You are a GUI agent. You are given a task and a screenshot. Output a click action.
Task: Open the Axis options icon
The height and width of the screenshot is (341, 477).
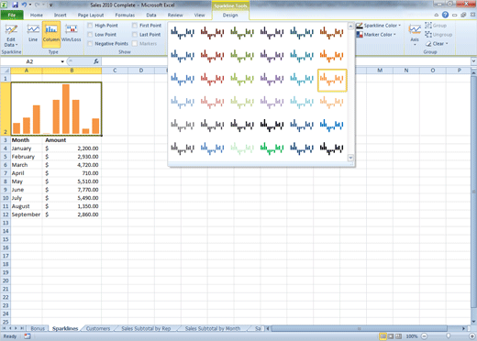click(415, 34)
